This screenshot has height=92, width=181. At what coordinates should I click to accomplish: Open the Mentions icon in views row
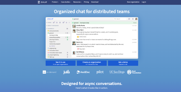click(x=63, y=22)
